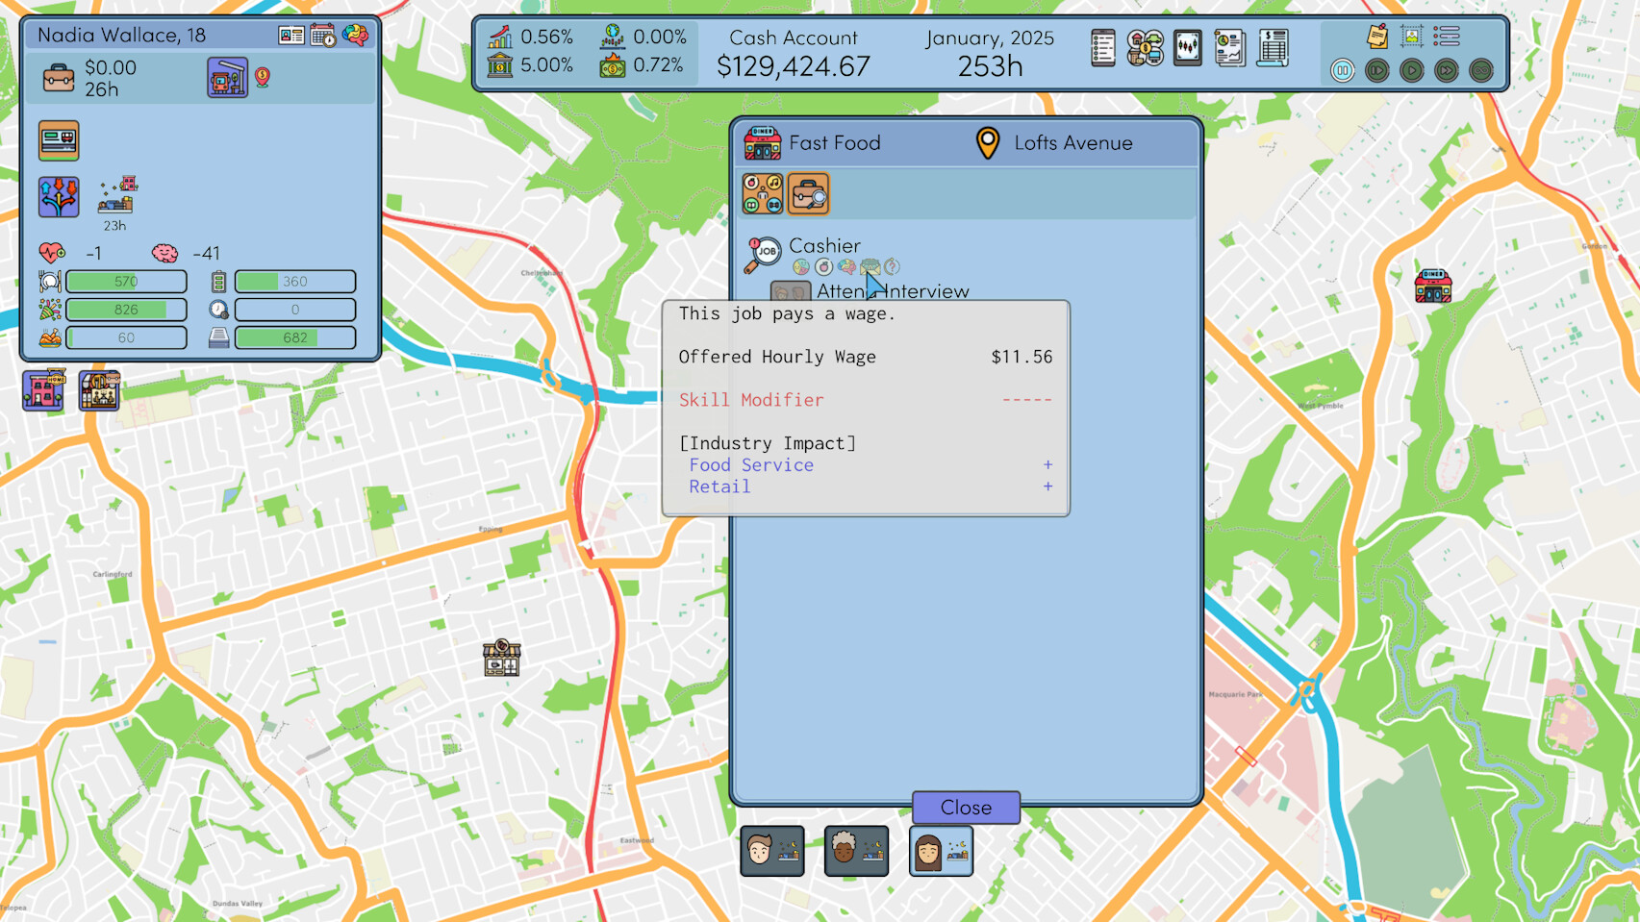This screenshot has width=1640, height=922.
Task: Close the Fast Food panel
Action: [966, 808]
